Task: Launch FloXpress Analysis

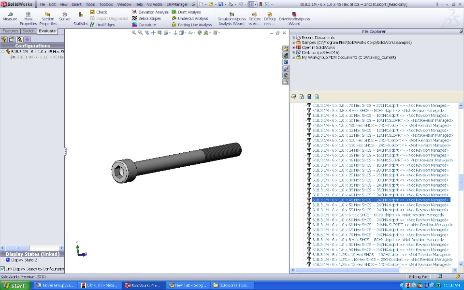Action: click(x=255, y=19)
